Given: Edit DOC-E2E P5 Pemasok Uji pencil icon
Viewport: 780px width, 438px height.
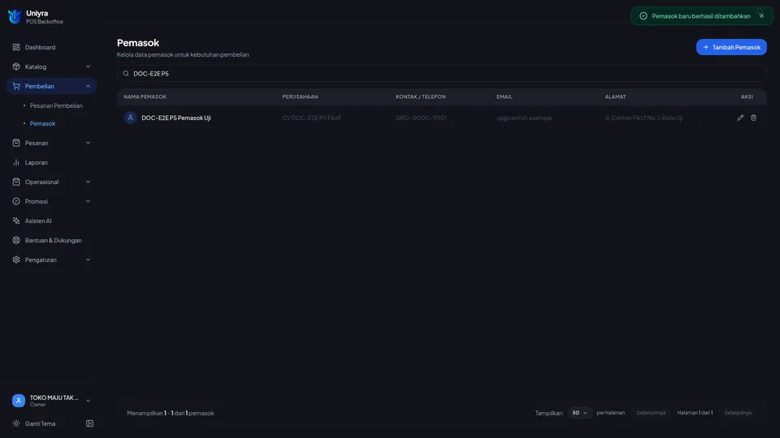Looking at the screenshot, I should [740, 118].
